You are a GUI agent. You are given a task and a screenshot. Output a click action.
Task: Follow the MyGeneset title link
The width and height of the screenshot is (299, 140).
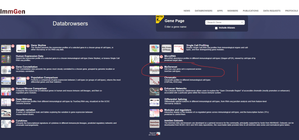(x=171, y=67)
